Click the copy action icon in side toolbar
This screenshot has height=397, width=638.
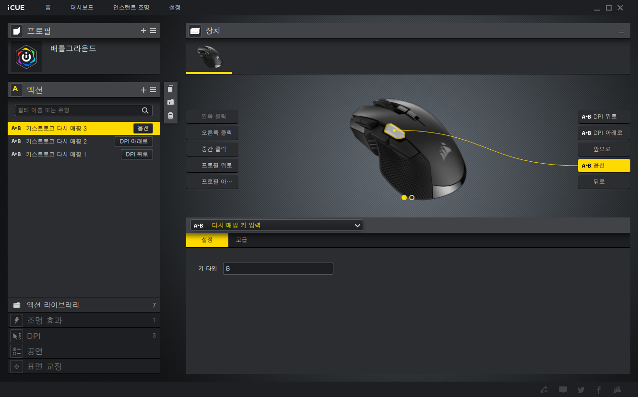pos(170,89)
